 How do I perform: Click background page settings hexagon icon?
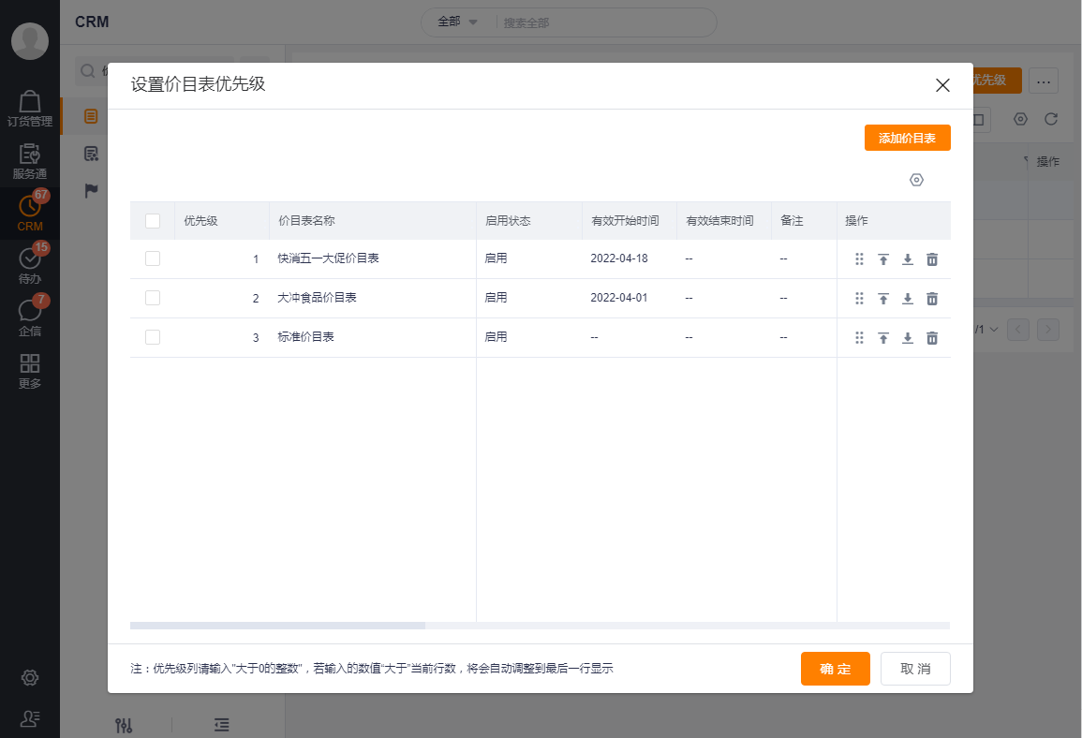[1020, 119]
